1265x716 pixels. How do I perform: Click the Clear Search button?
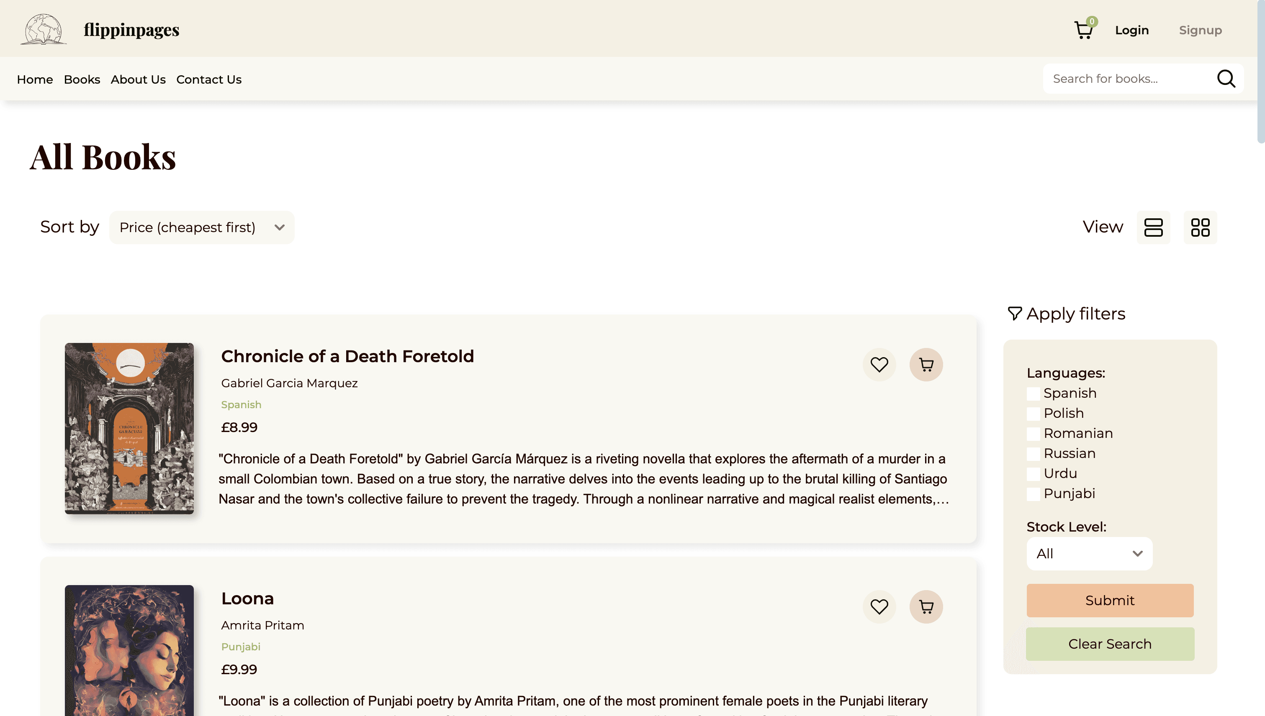click(x=1110, y=644)
